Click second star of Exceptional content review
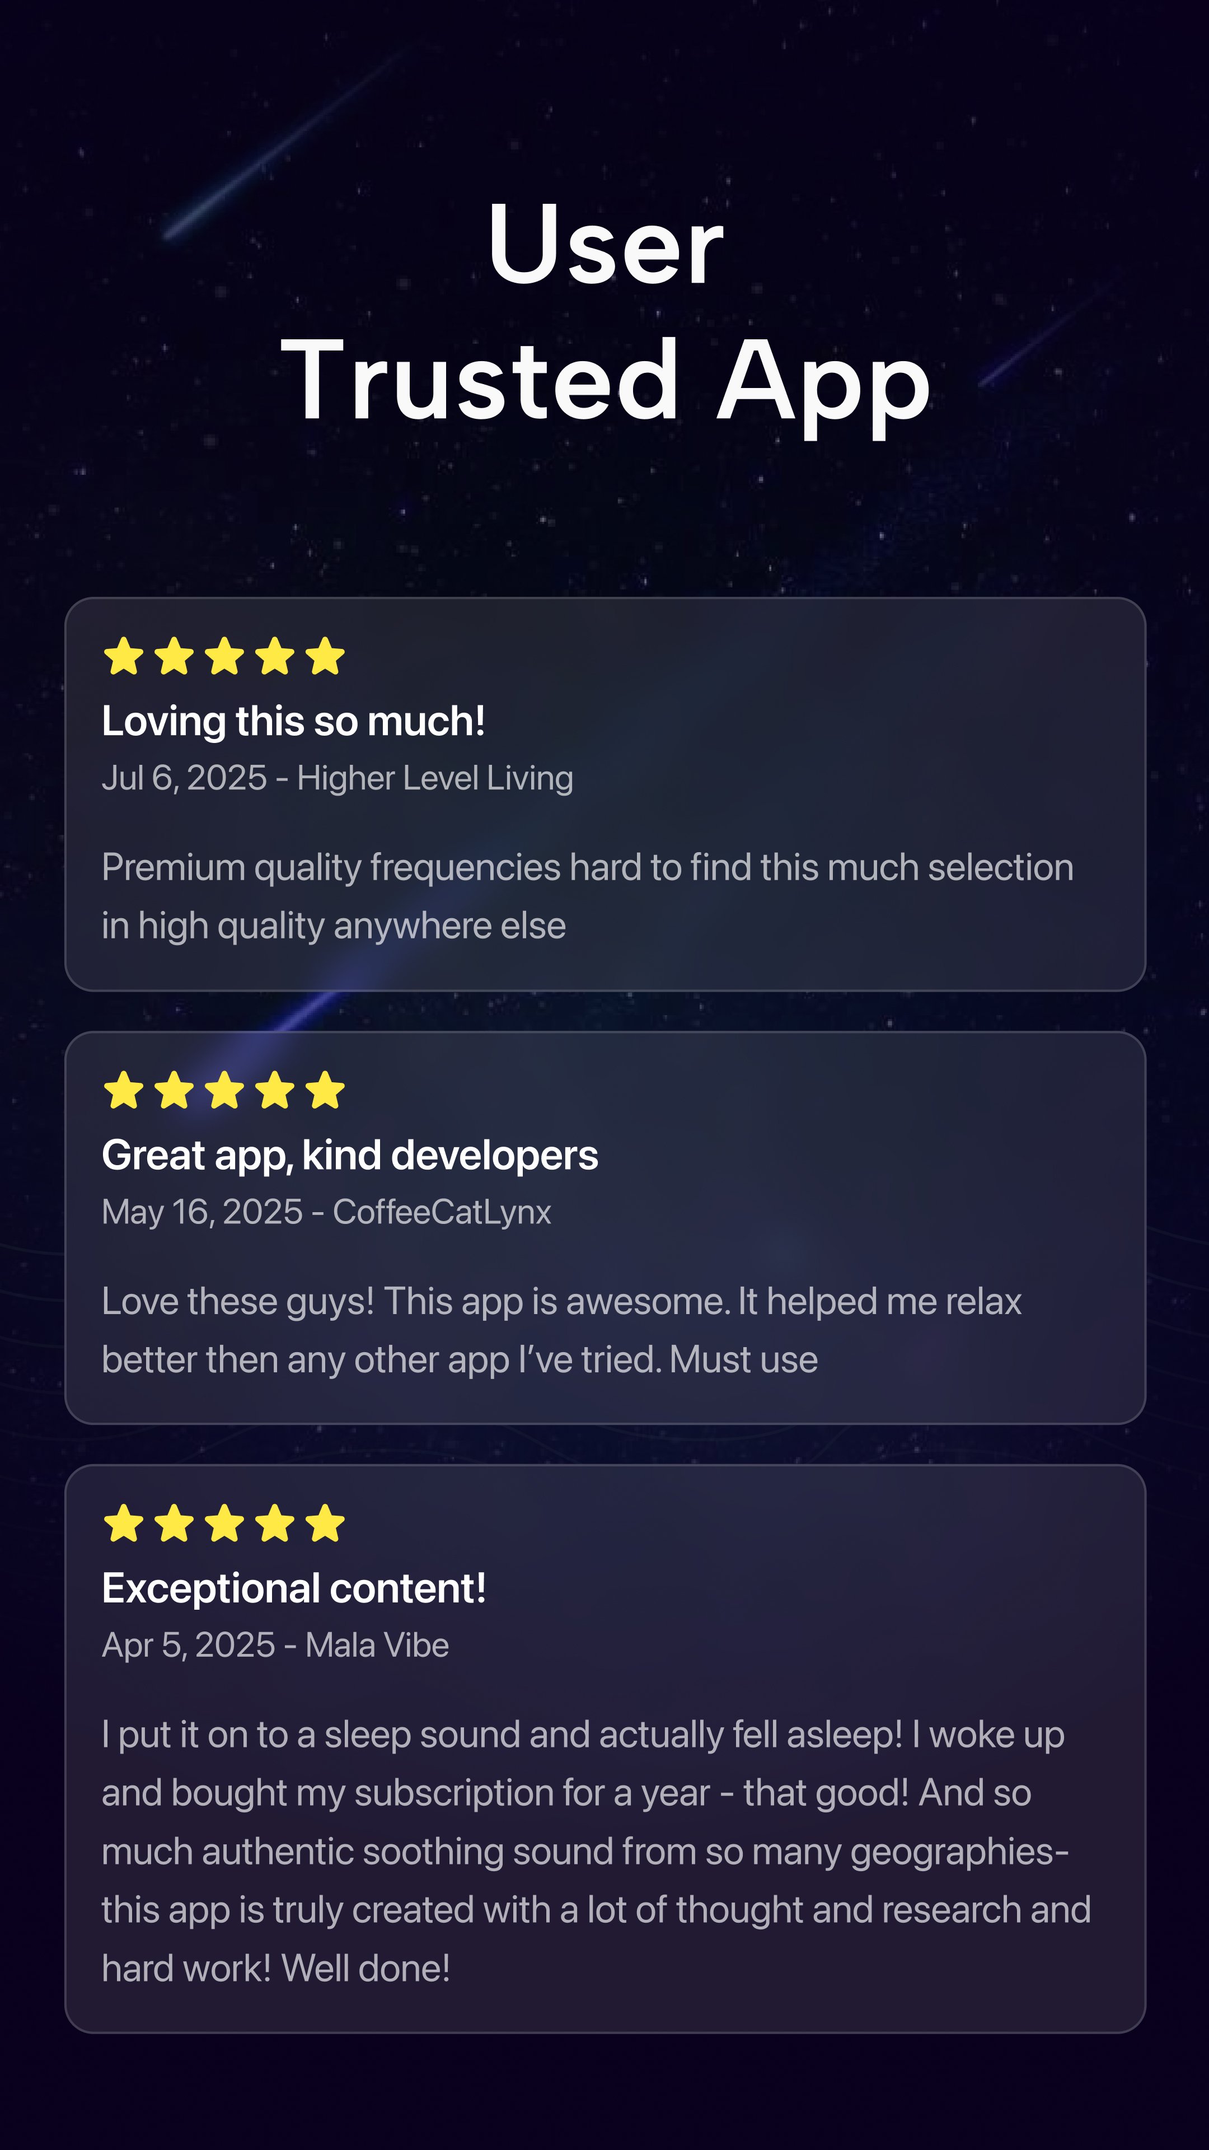The image size is (1209, 2150). [175, 1523]
